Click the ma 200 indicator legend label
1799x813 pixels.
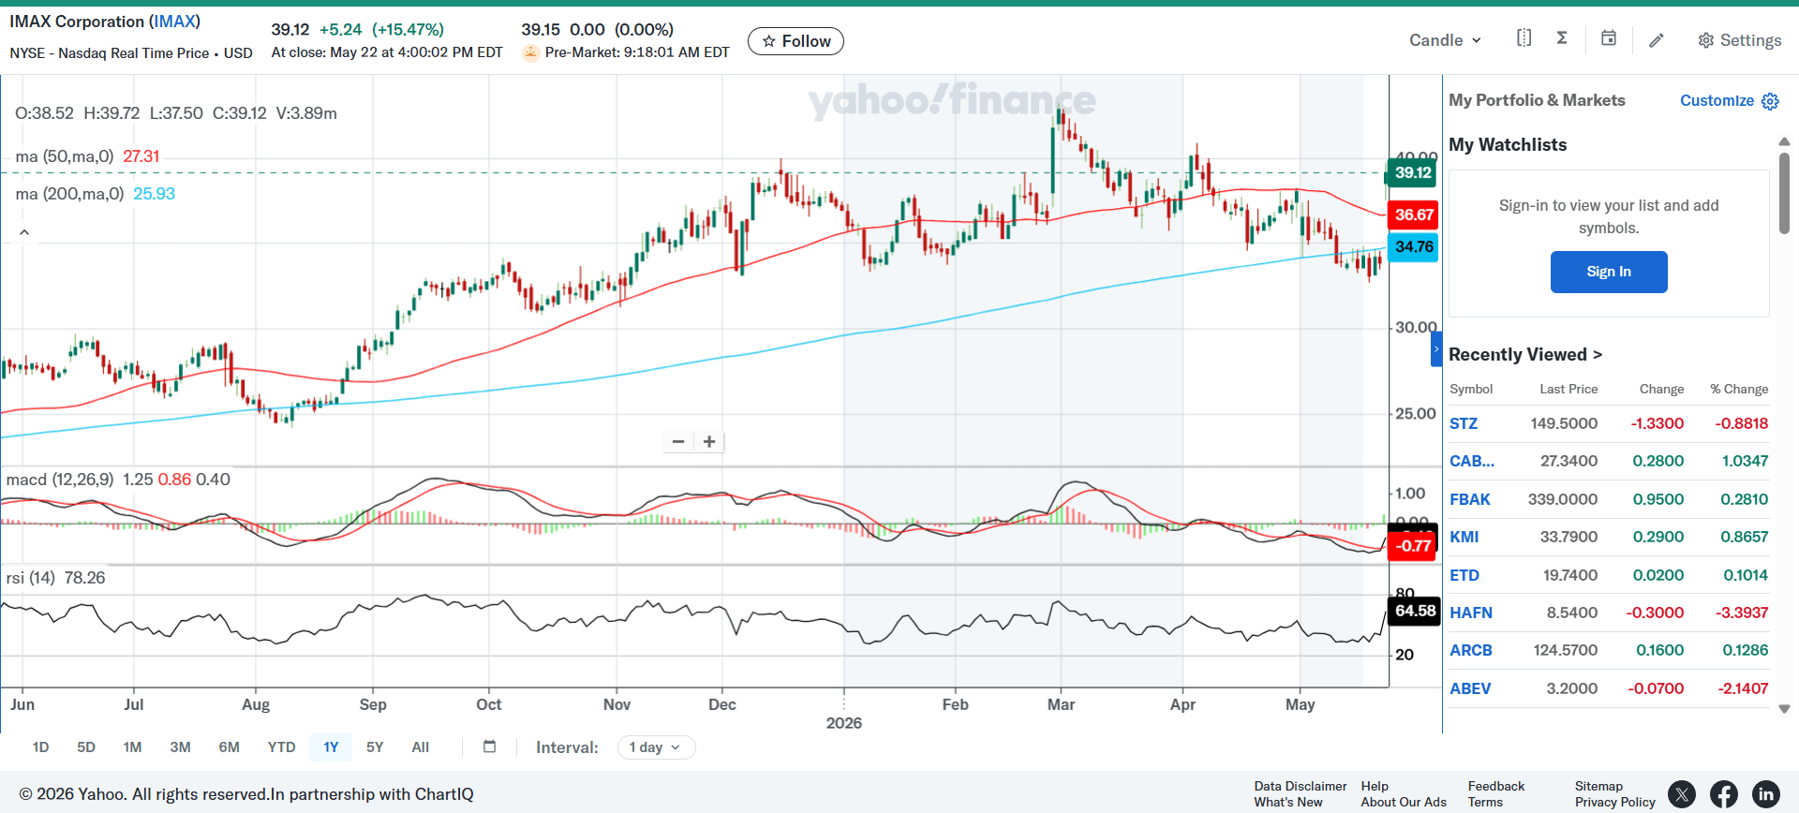tap(69, 194)
